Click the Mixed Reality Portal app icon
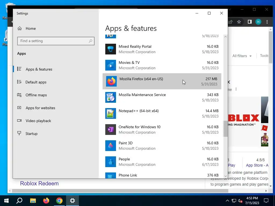The width and height of the screenshot is (275, 206). (110, 49)
